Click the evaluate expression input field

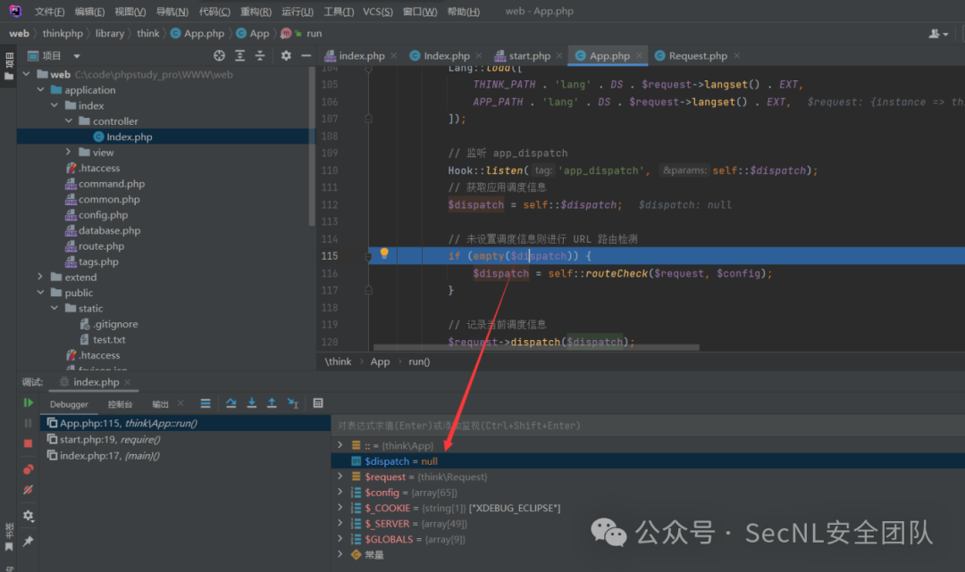point(648,426)
